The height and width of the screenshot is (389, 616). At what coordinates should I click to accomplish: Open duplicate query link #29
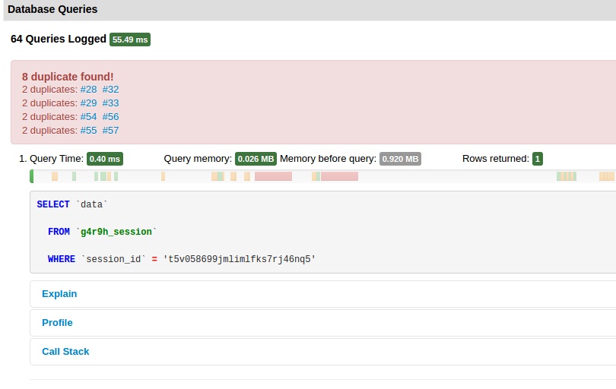click(x=88, y=103)
